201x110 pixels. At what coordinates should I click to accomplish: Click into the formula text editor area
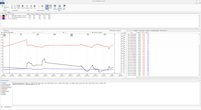pos(106,94)
